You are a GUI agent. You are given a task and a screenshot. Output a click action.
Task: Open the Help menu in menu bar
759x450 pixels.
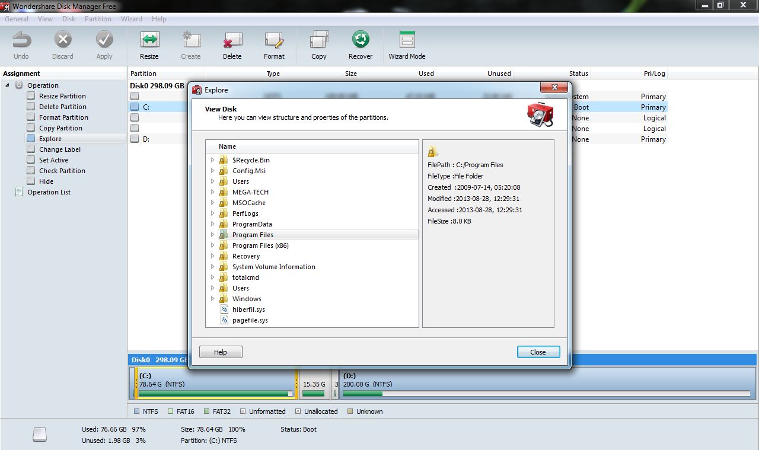pos(159,19)
